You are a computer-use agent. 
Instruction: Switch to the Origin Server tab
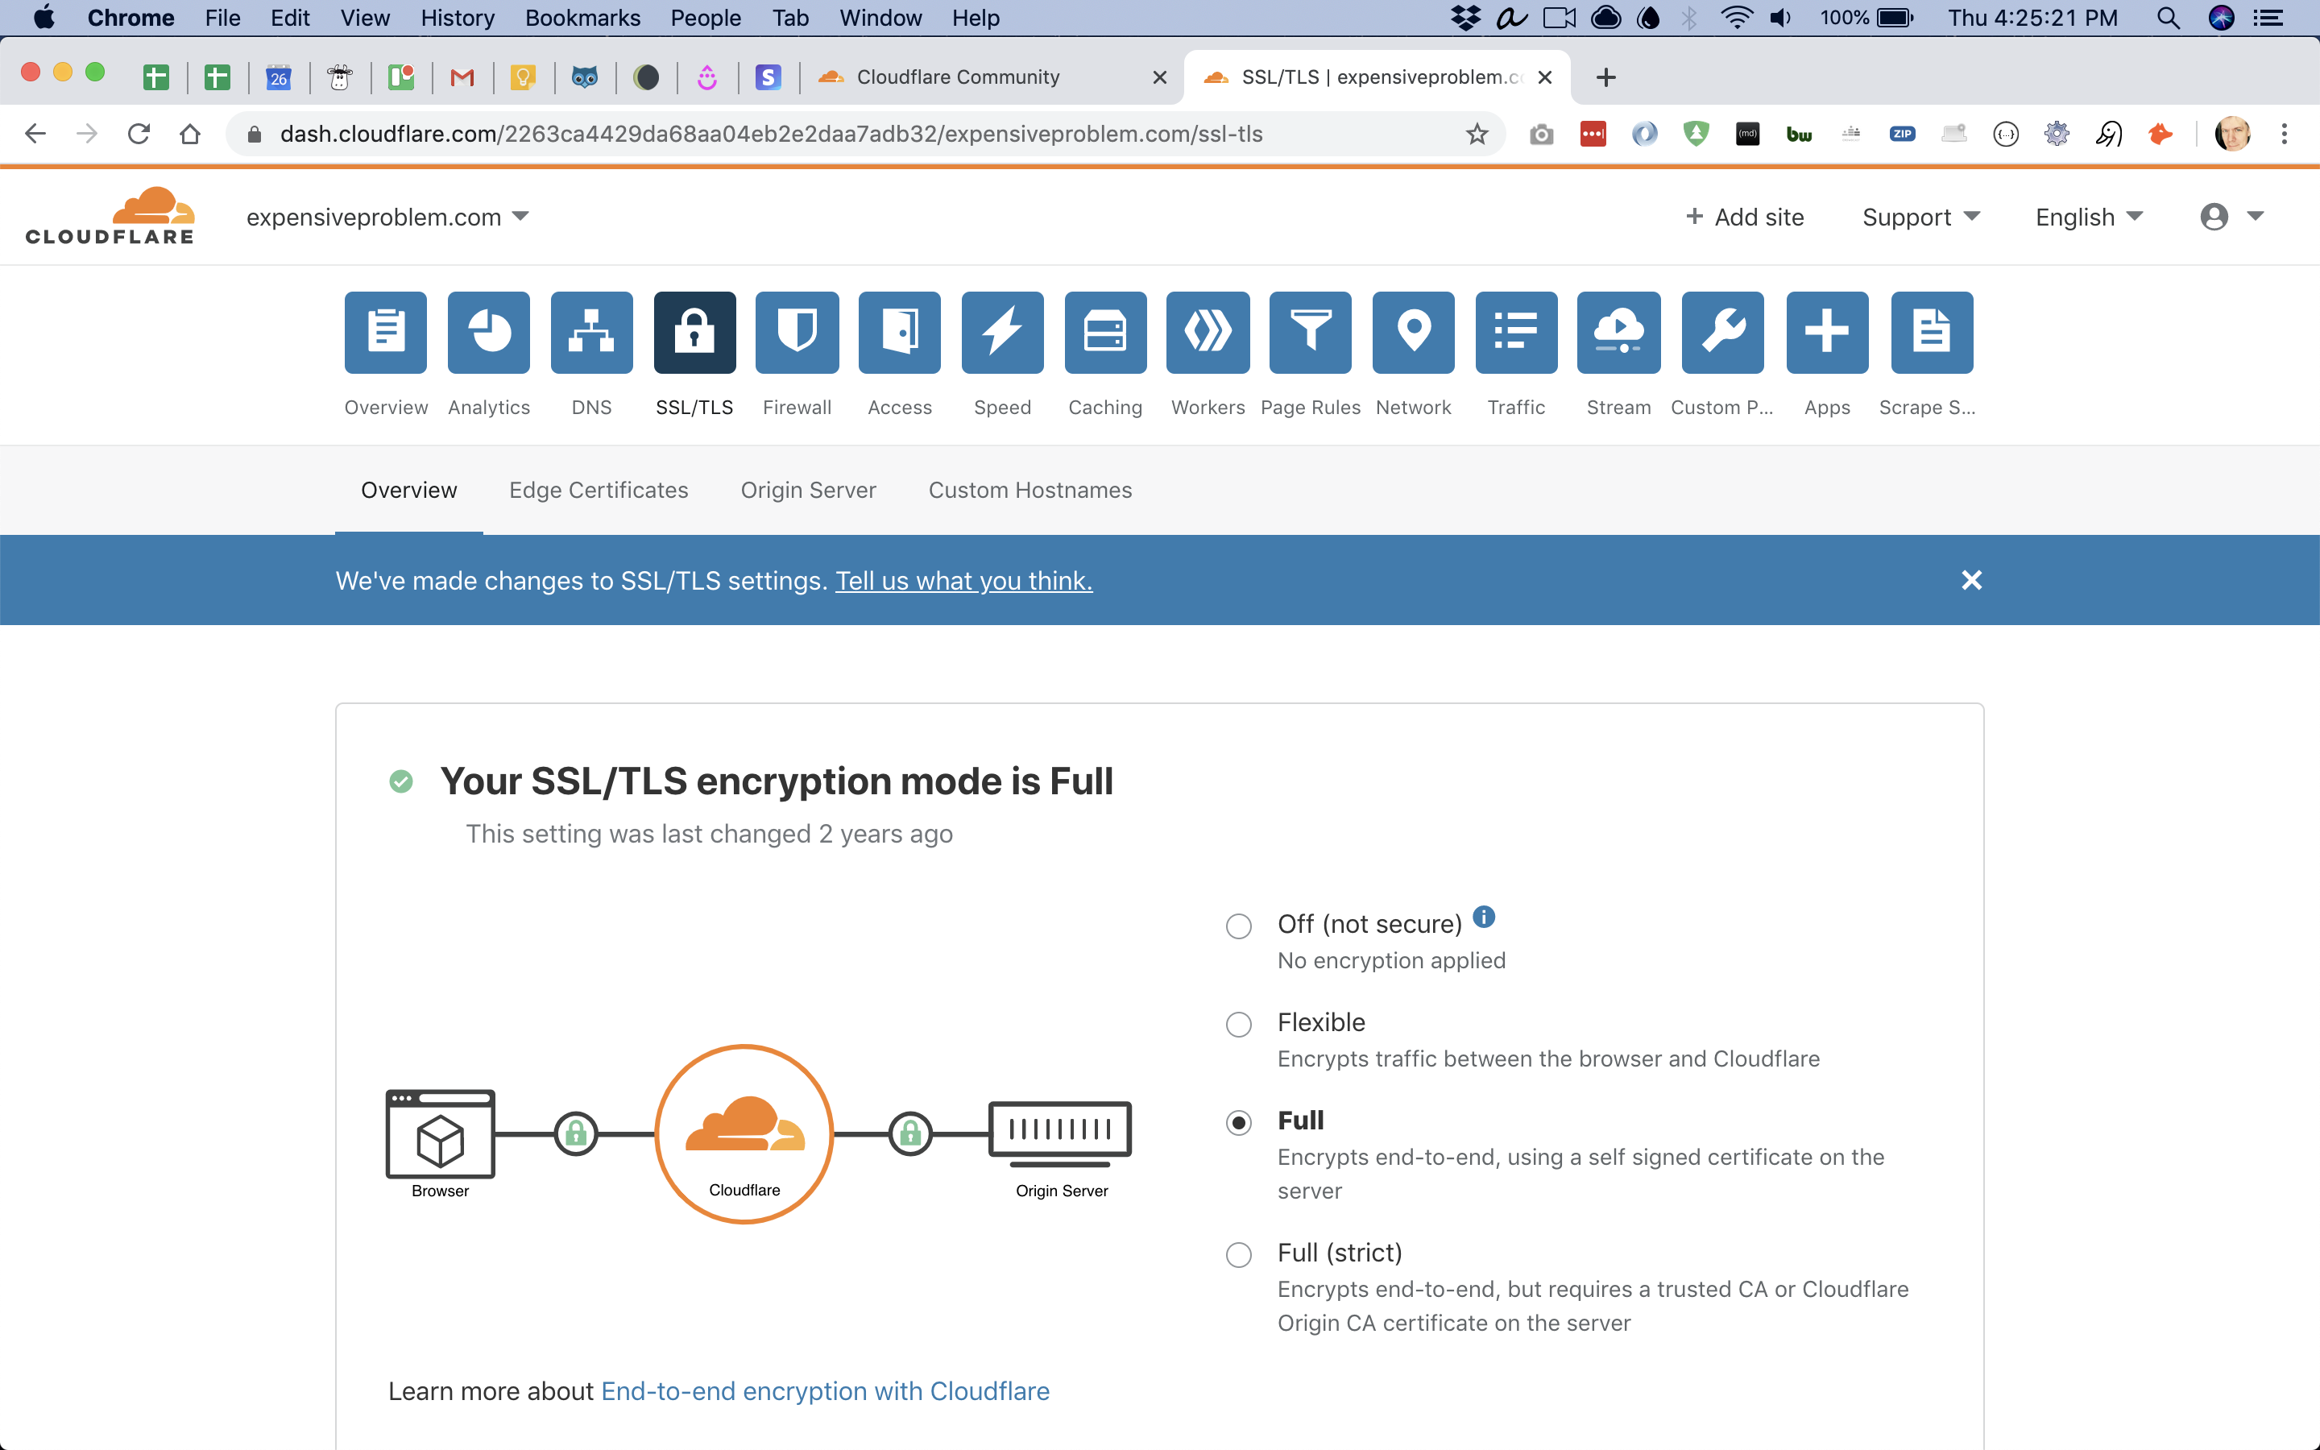click(x=808, y=490)
